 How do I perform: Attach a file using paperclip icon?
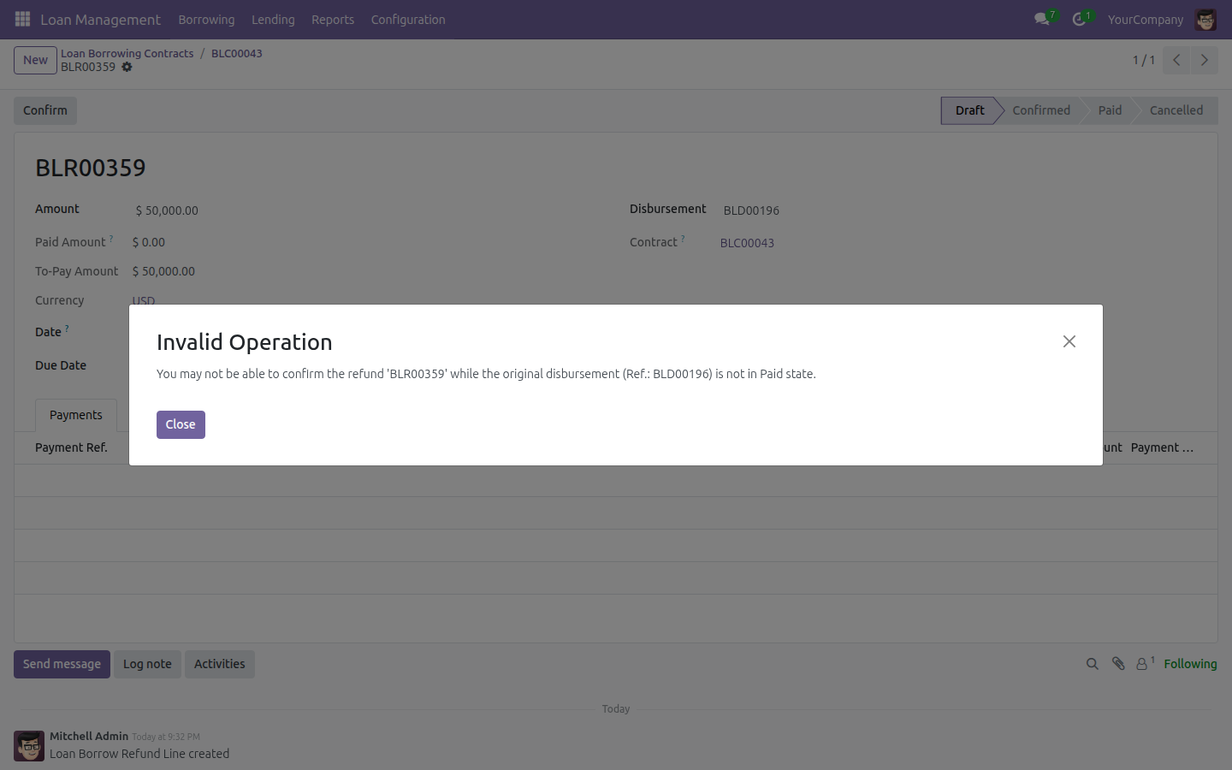[1118, 664]
